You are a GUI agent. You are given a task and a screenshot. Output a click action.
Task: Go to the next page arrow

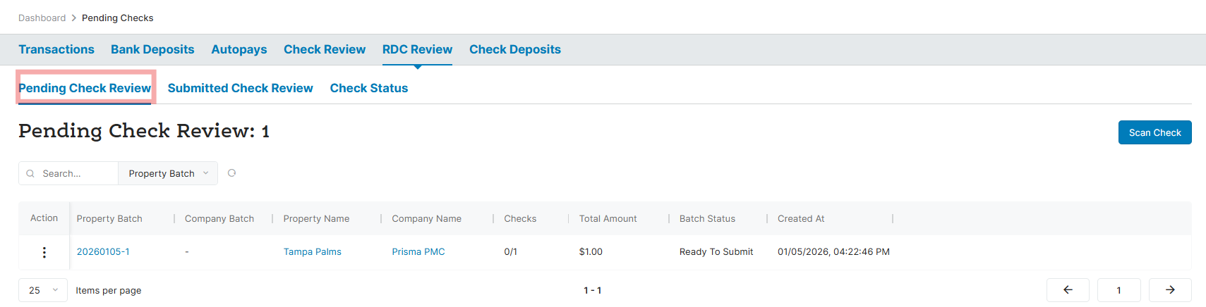[x=1170, y=290]
